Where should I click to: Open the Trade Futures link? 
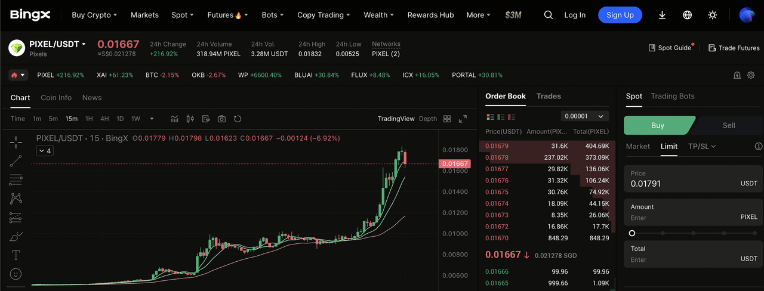tap(734, 48)
